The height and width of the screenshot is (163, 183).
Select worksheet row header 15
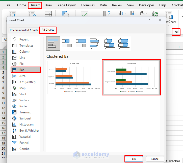3,123
